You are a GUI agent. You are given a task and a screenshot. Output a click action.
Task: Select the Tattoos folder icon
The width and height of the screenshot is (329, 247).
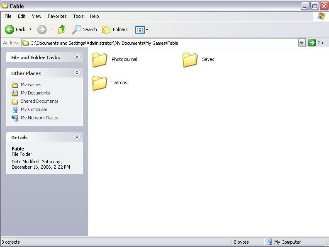[x=100, y=83]
